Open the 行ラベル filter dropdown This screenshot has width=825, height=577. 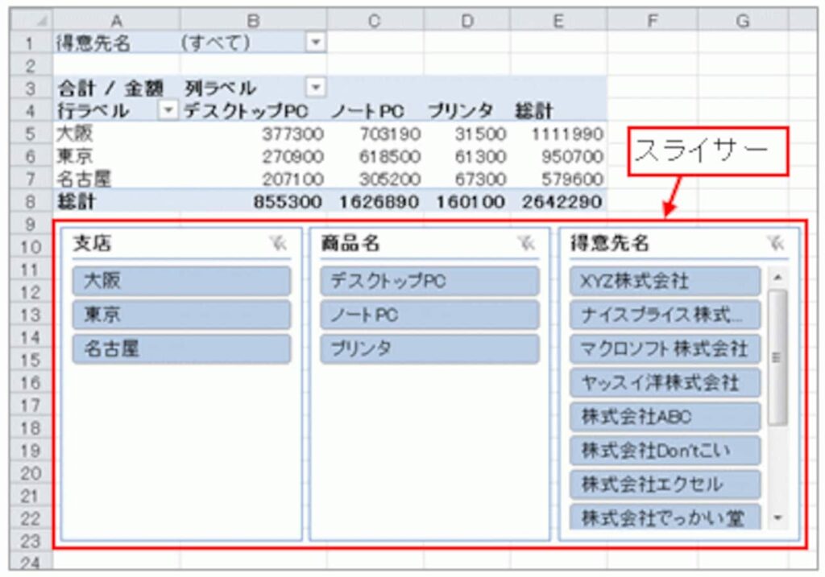[x=168, y=110]
